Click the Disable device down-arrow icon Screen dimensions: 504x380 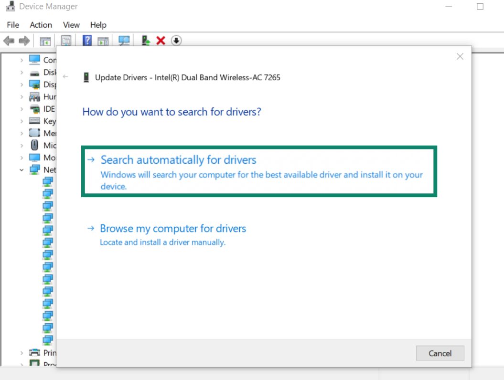(x=176, y=41)
